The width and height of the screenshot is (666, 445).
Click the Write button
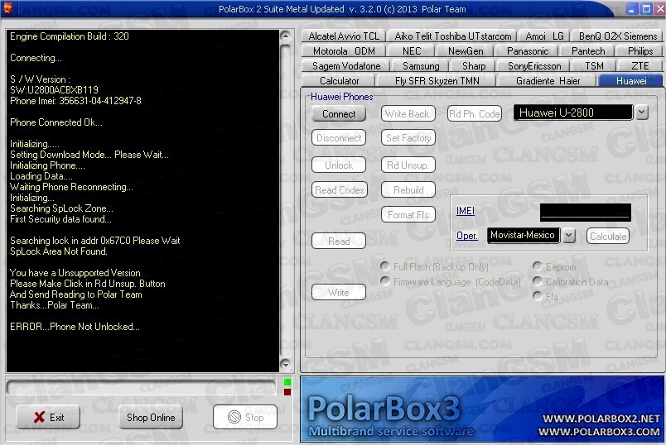[x=339, y=292]
